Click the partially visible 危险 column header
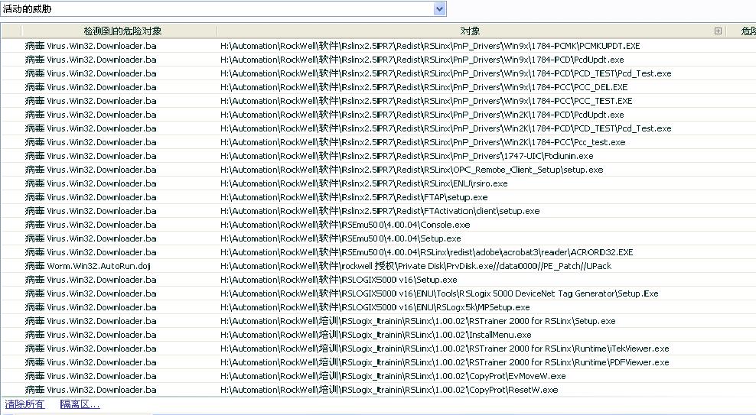Viewport: 756px width, 415px height. [741, 31]
